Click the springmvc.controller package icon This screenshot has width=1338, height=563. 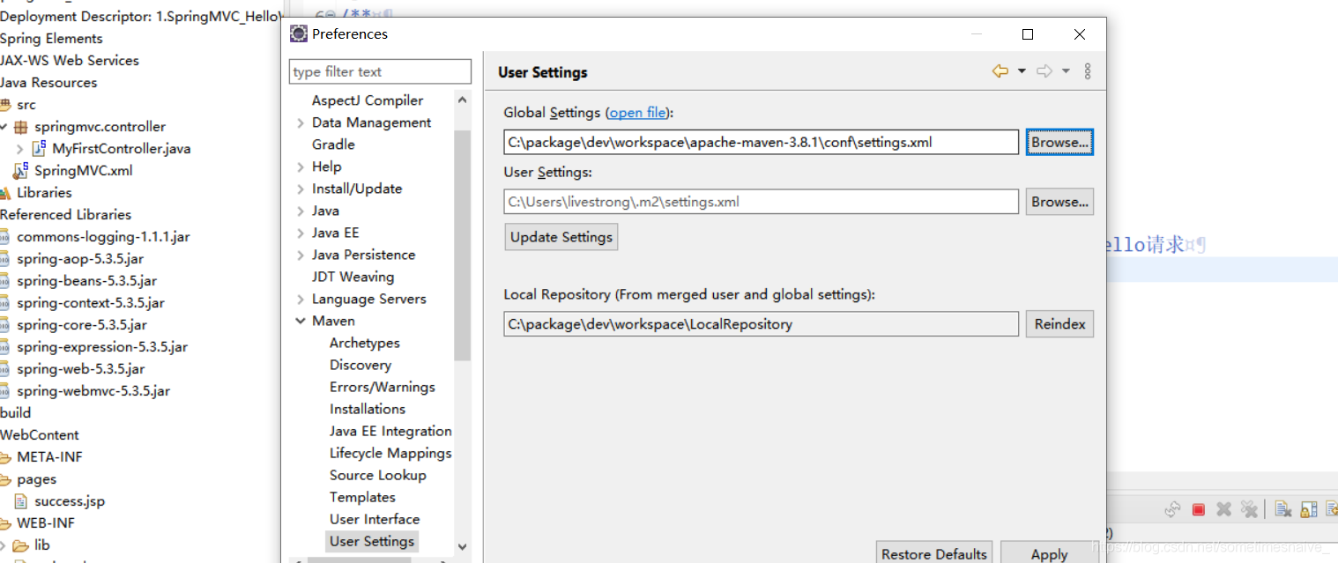point(21,127)
